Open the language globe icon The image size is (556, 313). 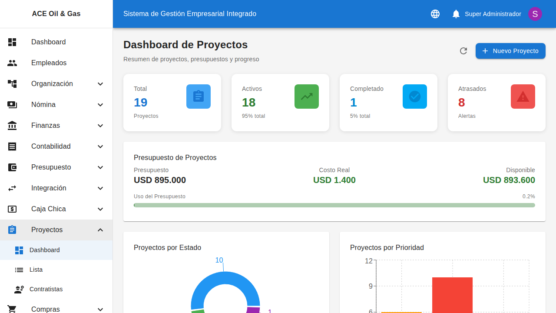pos(435,14)
